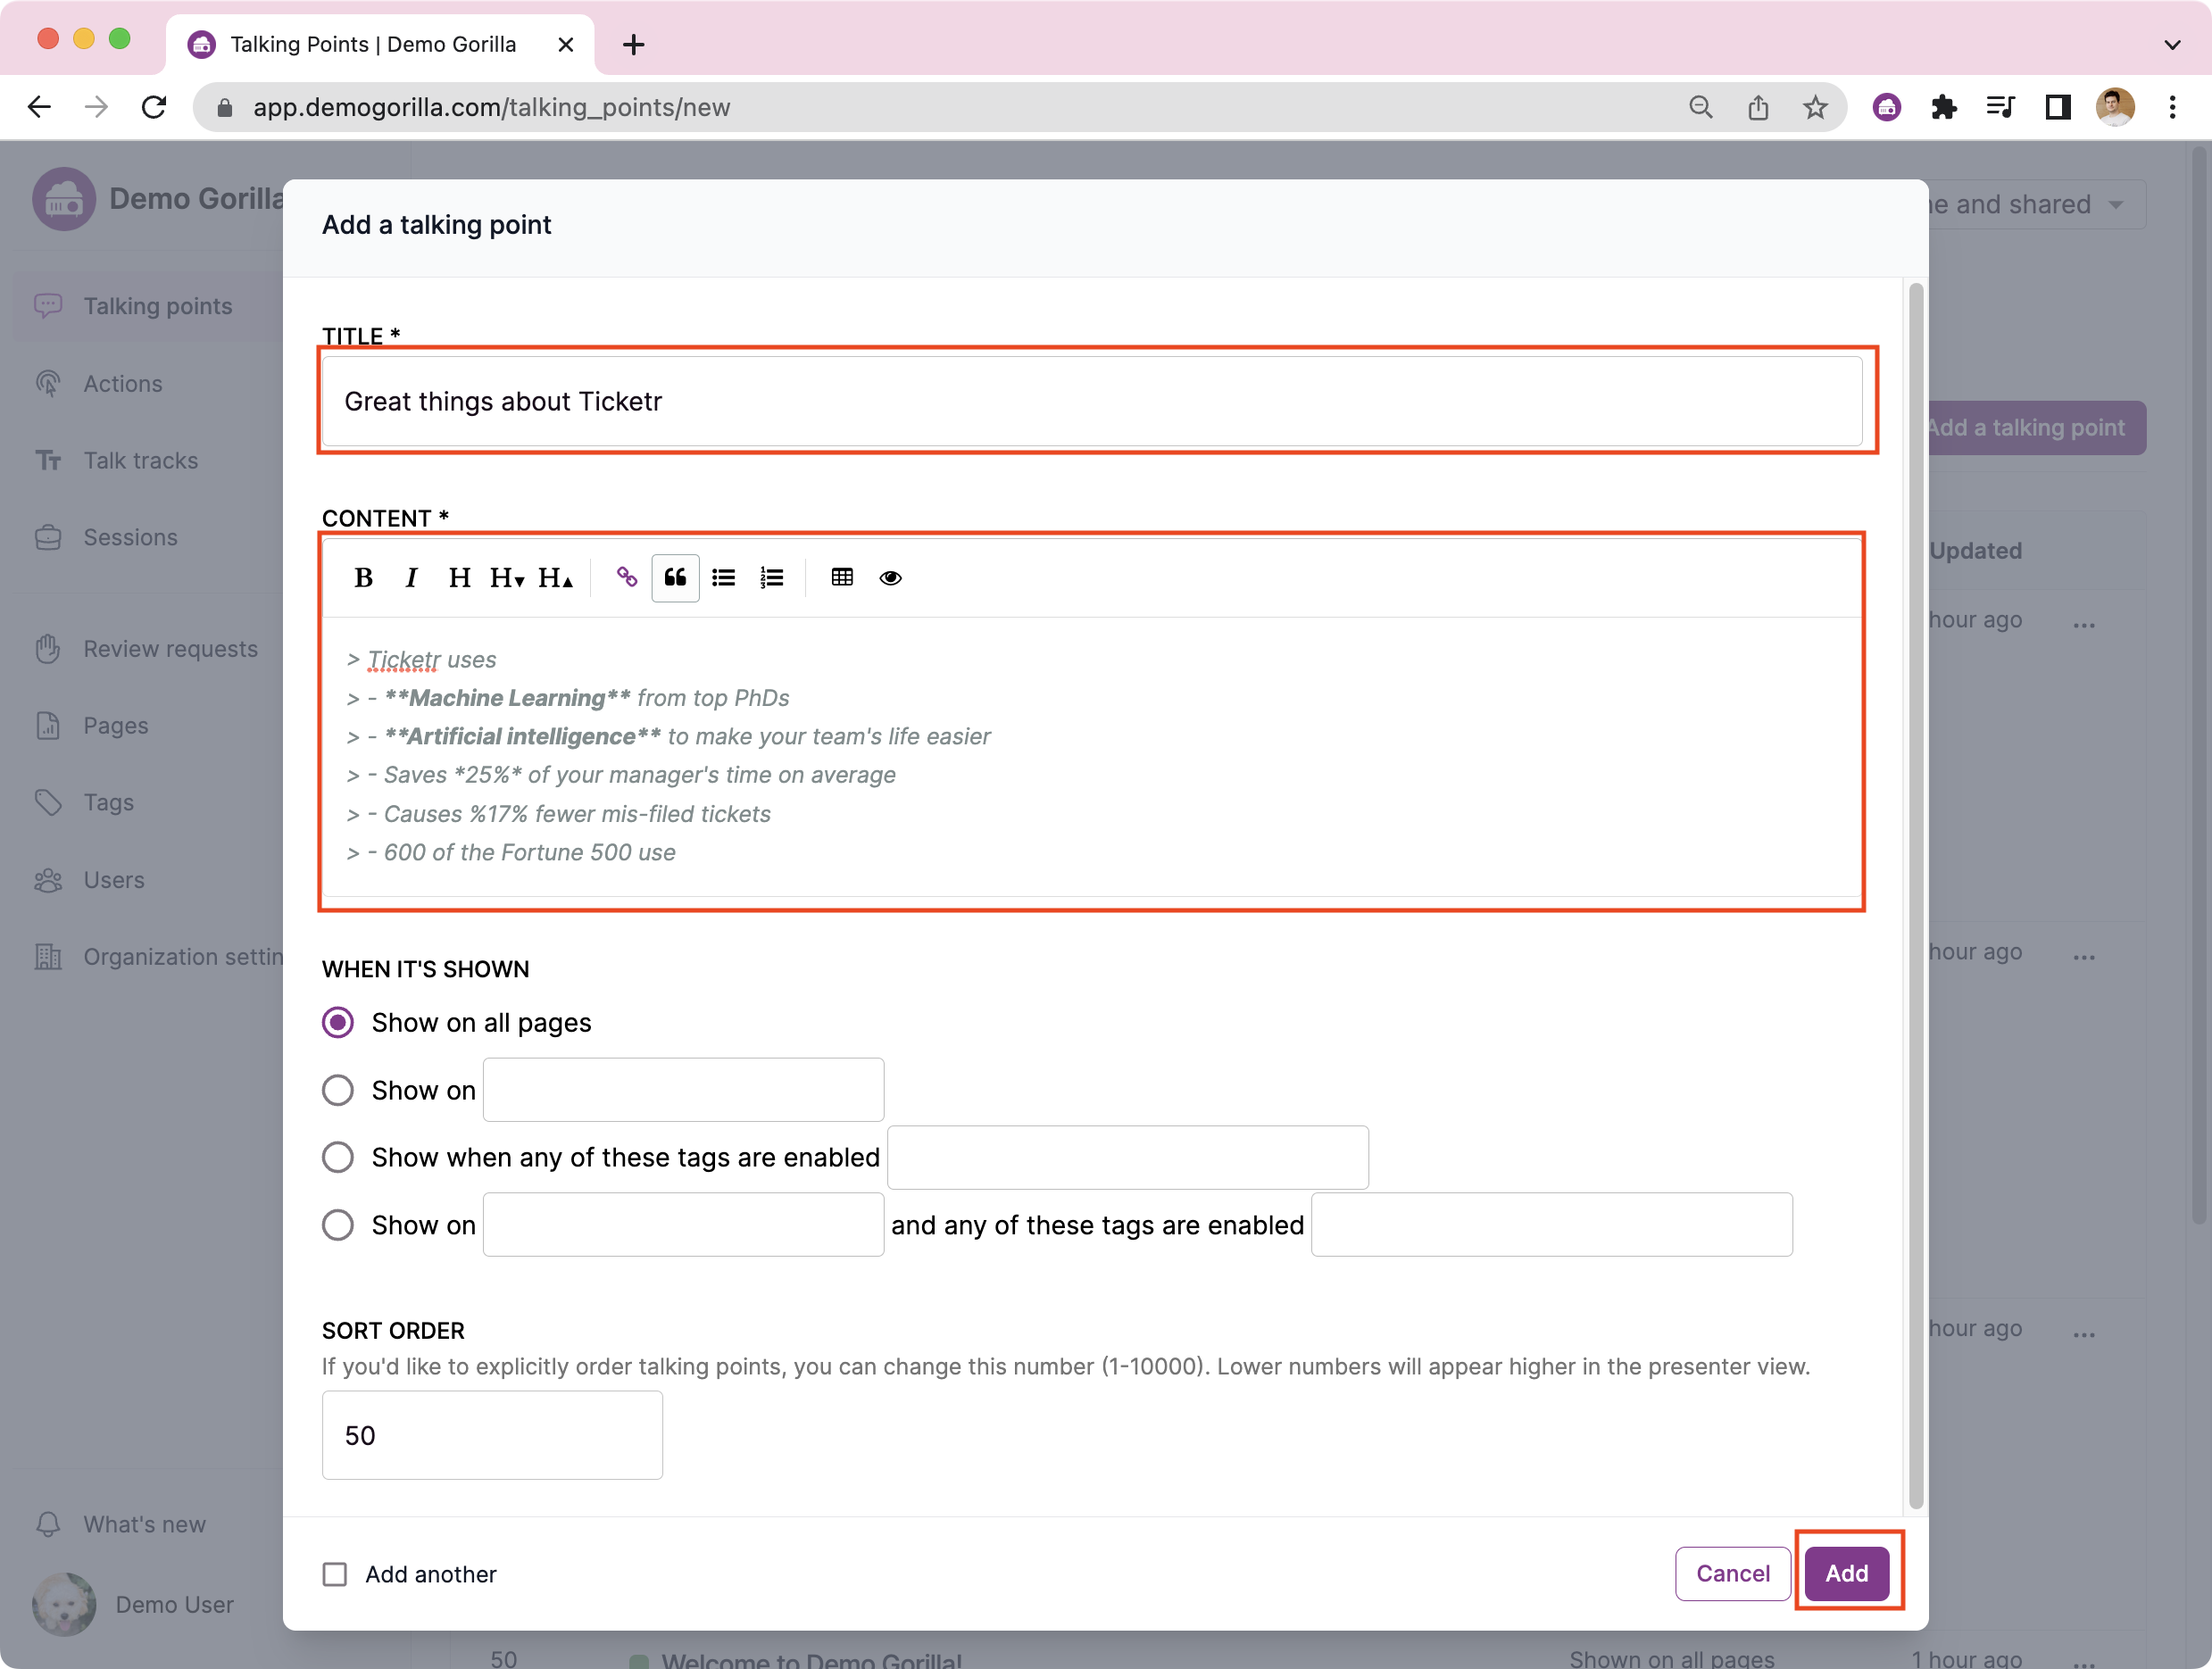Insert a numbered list in the editor
2212x1669 pixels.
click(x=771, y=578)
